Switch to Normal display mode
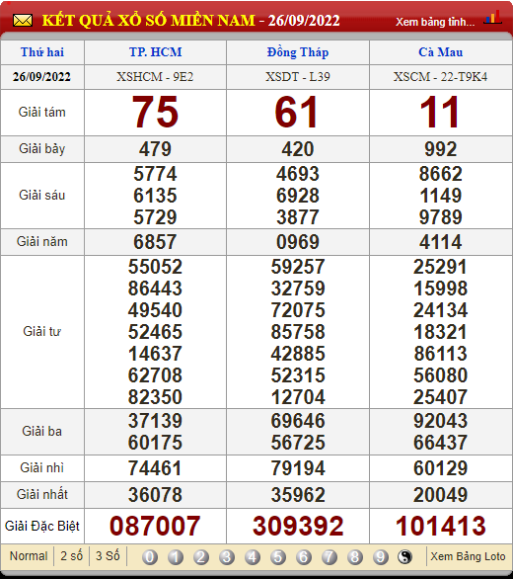 [x=29, y=555]
